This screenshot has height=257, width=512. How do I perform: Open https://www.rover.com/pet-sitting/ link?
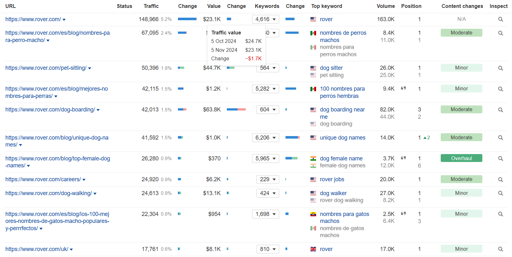46,68
